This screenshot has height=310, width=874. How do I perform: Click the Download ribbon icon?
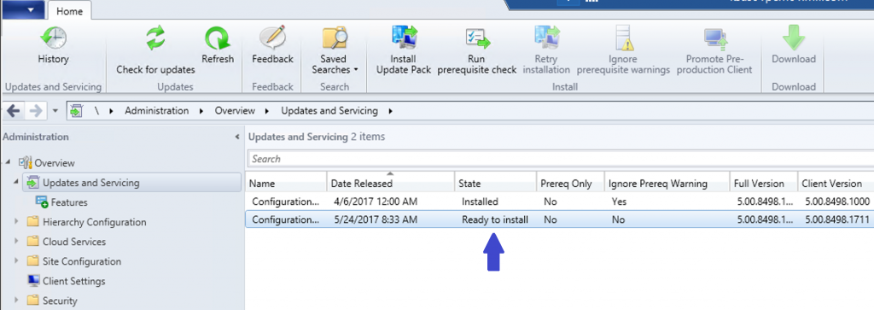[793, 38]
